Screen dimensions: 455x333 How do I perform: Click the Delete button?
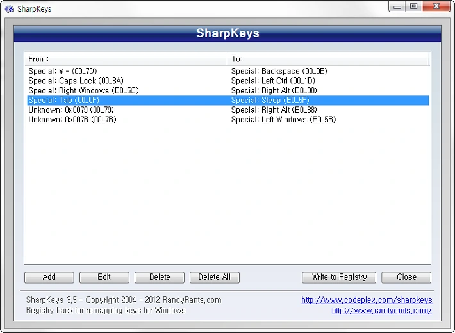point(160,277)
